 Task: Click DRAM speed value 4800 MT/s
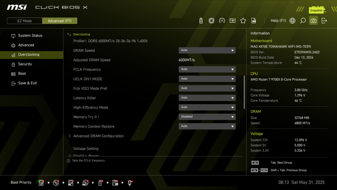302,123
